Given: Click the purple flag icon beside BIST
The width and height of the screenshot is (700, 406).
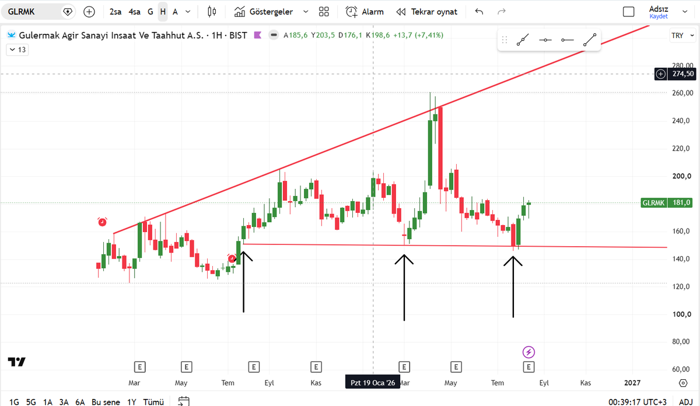Looking at the screenshot, I should 258,35.
